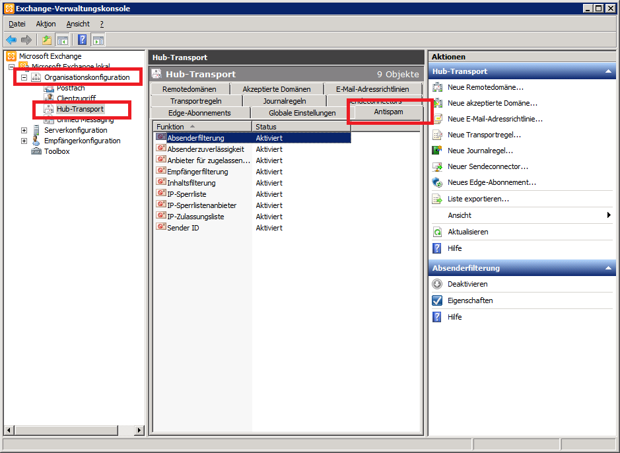Click Neue Remotedomäne action link
Screen dimensions: 620x453
click(485, 87)
